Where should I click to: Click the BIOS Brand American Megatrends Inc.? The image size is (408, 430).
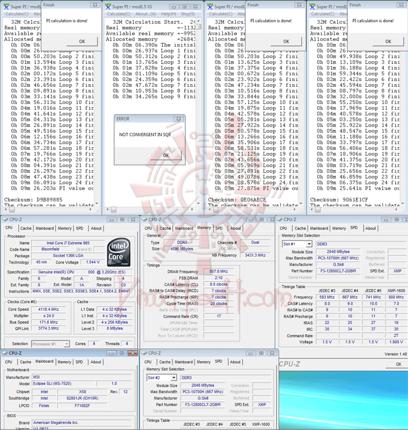pyautogui.click(x=82, y=423)
